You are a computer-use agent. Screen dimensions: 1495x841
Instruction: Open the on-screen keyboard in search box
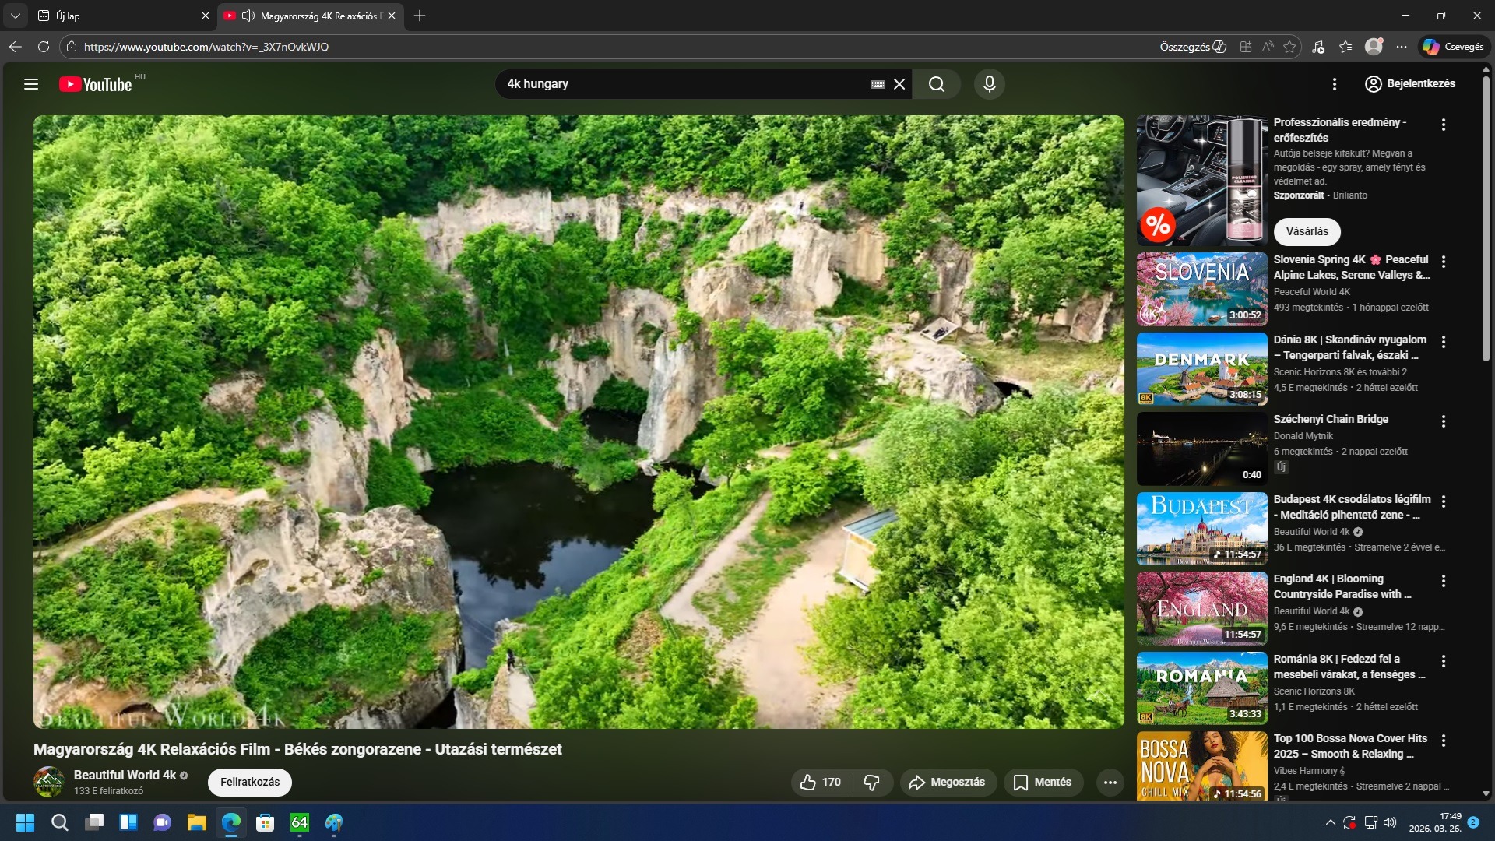tap(878, 84)
